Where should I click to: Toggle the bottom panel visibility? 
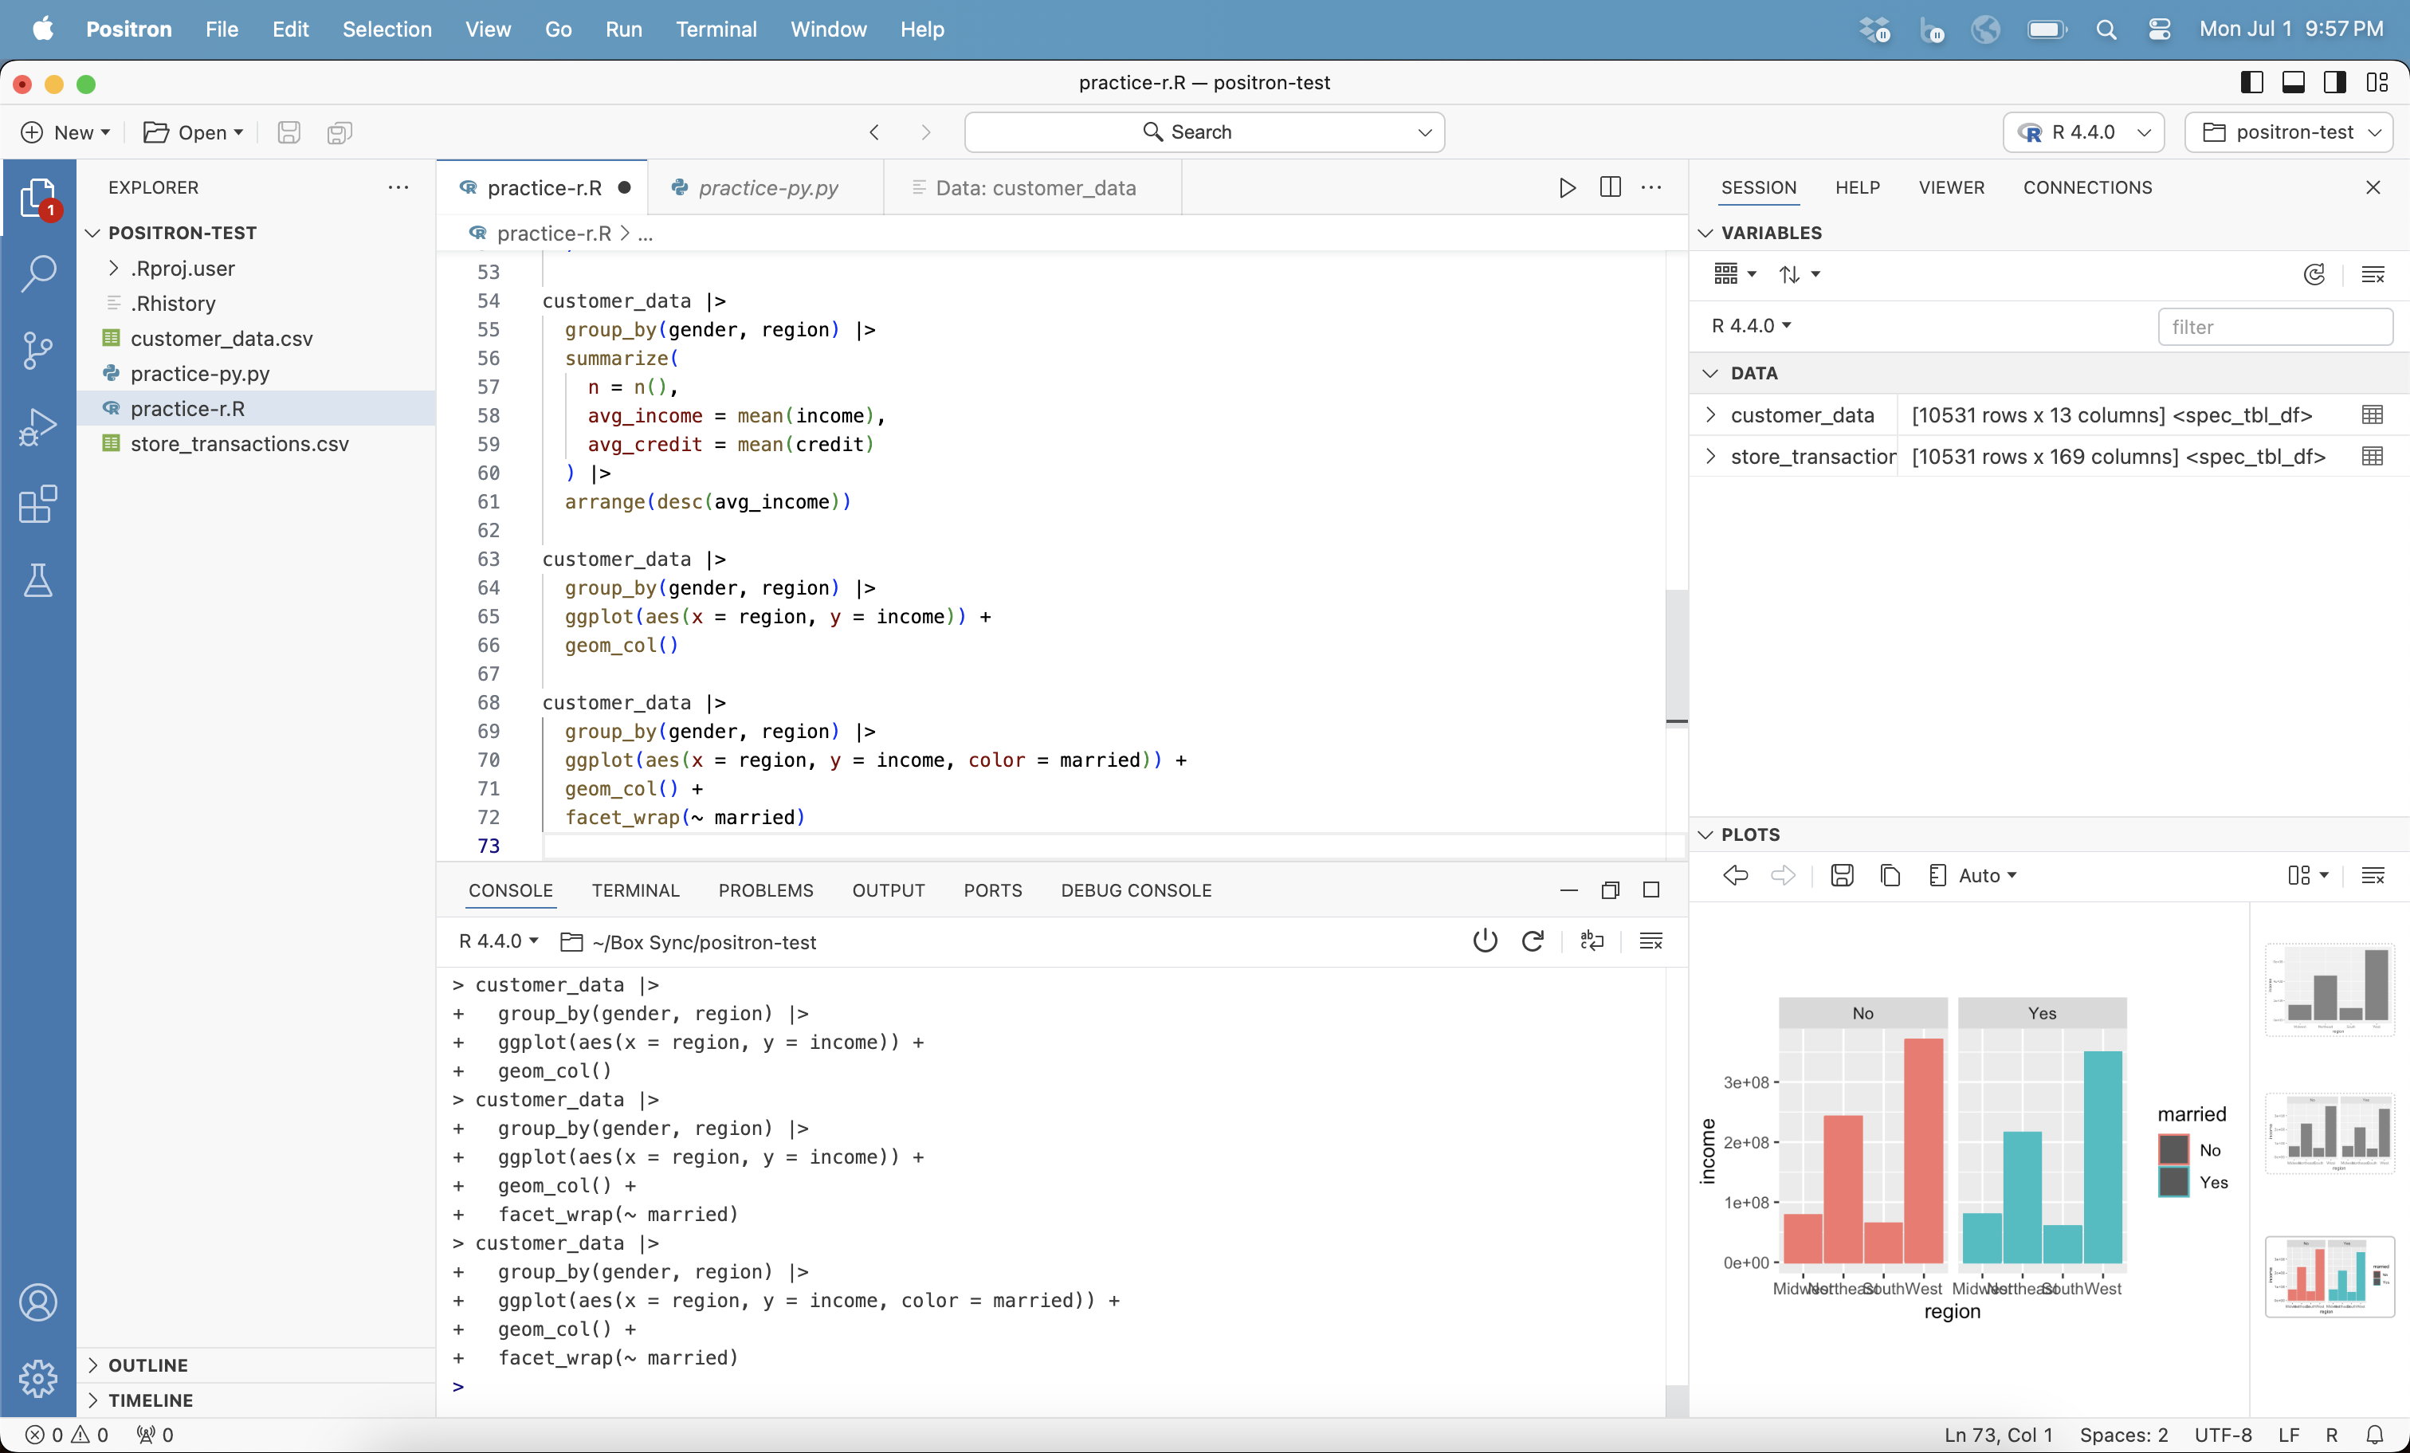click(x=2294, y=83)
